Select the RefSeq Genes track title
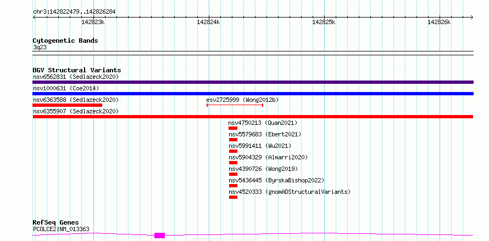The image size is (489, 241). (55, 223)
